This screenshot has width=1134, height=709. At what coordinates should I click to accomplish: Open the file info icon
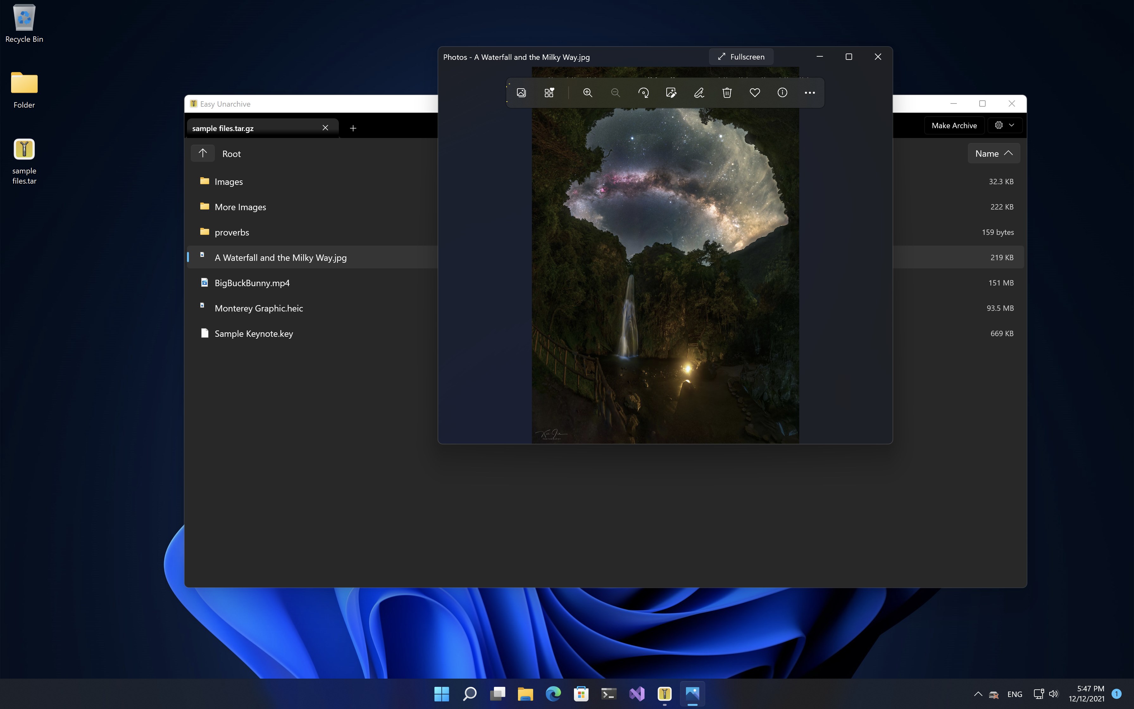click(782, 93)
